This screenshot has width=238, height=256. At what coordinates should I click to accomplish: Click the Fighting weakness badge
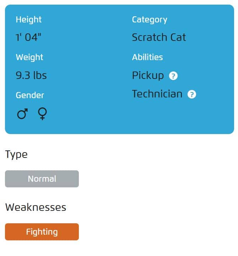click(x=42, y=232)
